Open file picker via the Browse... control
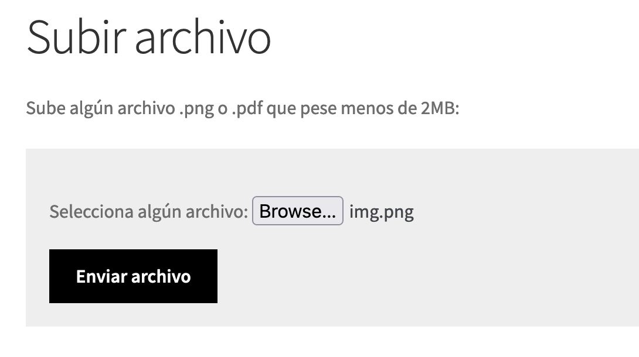The width and height of the screenshot is (639, 357). tap(297, 211)
